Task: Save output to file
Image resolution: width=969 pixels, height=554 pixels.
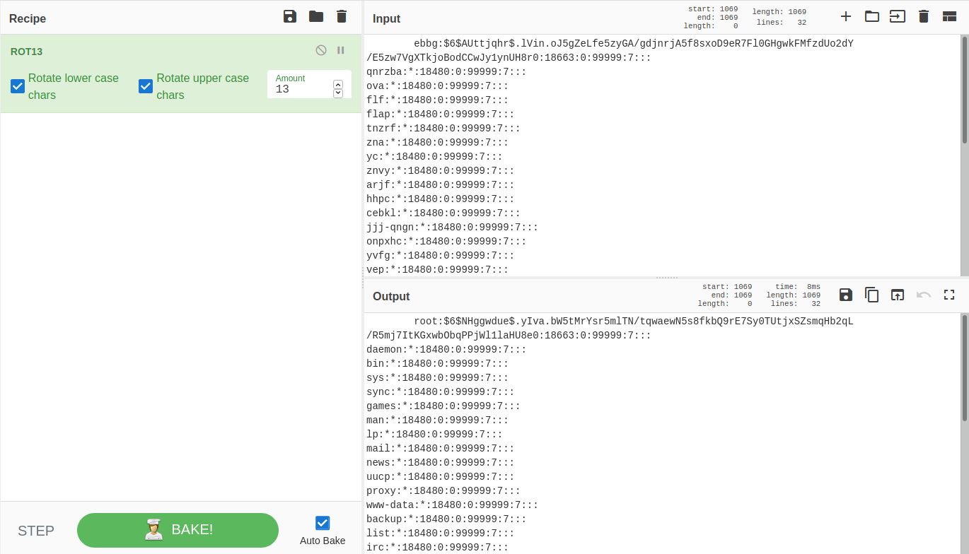Action: [x=846, y=295]
